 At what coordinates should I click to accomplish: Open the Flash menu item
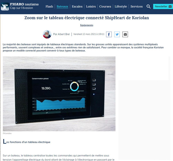[x=49, y=6]
